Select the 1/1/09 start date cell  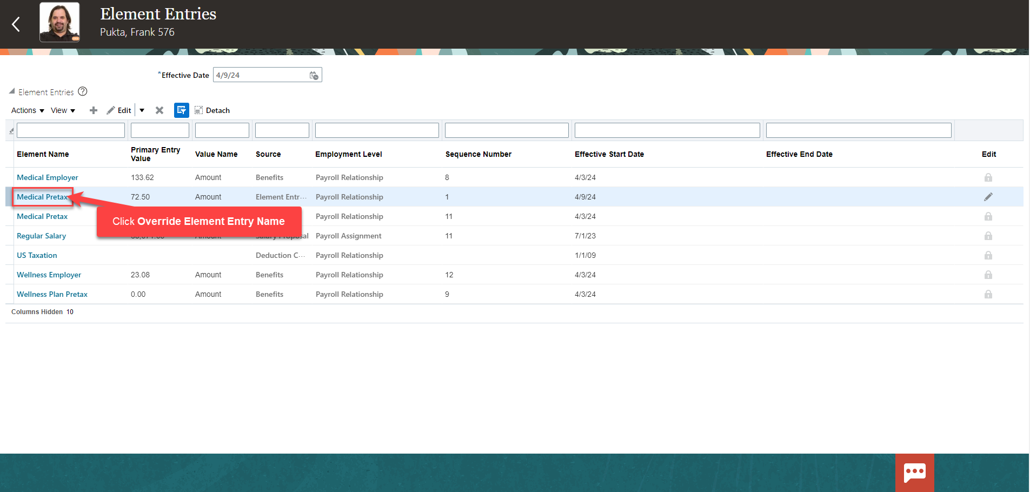[x=585, y=255]
